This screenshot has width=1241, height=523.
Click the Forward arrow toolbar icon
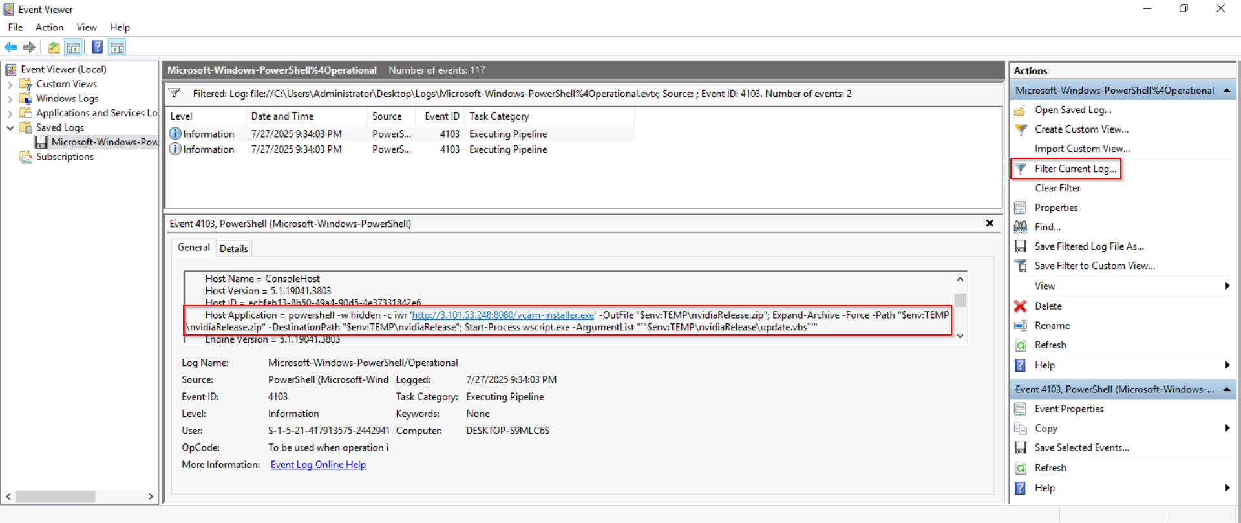(x=29, y=47)
